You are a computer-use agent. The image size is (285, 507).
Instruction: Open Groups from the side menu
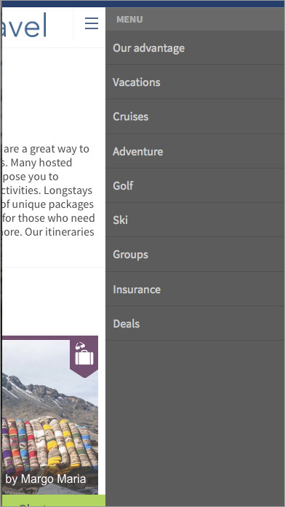[x=196, y=255]
